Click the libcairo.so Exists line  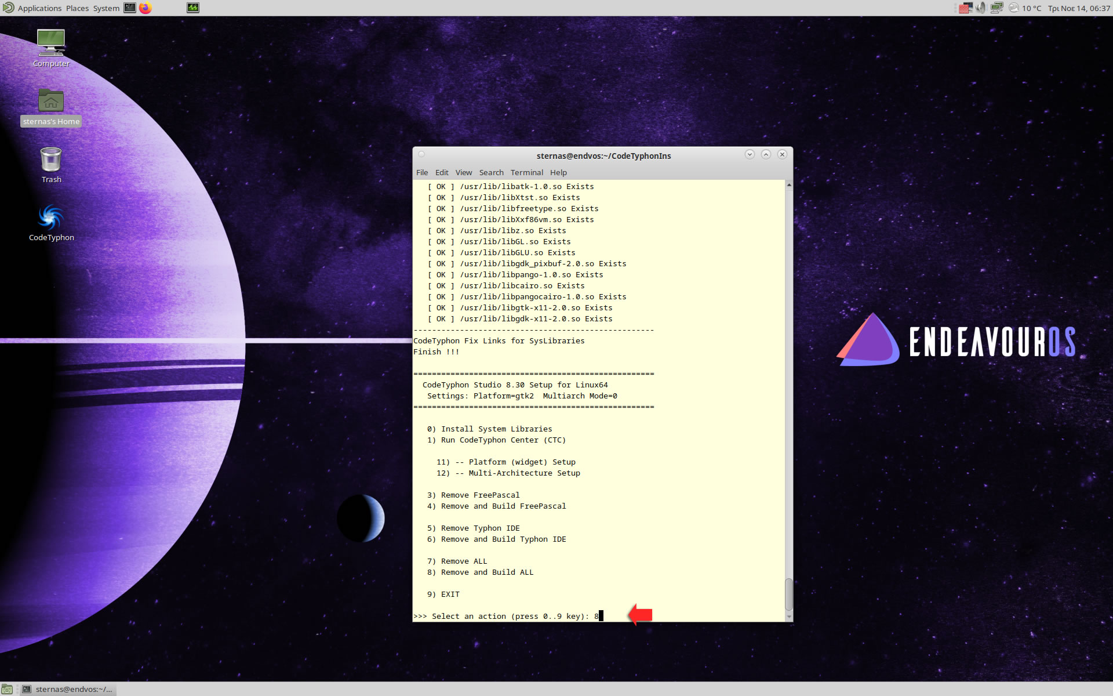(x=506, y=285)
